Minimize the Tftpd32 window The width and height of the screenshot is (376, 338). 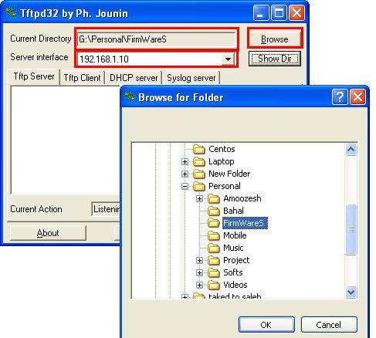tap(261, 12)
